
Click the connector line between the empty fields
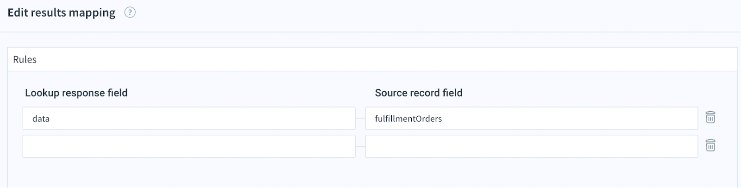(x=360, y=146)
